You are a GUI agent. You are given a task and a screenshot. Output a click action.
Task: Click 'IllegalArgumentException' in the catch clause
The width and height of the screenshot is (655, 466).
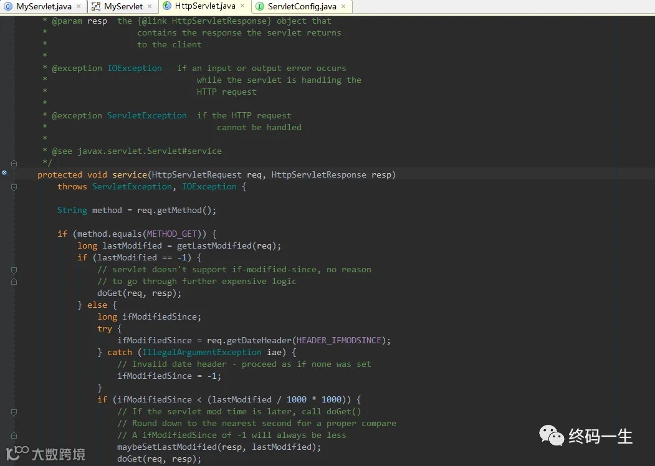(x=202, y=352)
